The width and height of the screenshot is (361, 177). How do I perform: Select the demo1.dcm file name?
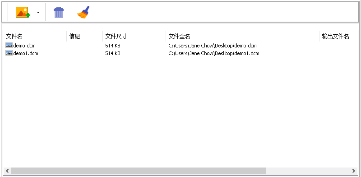tap(26, 53)
